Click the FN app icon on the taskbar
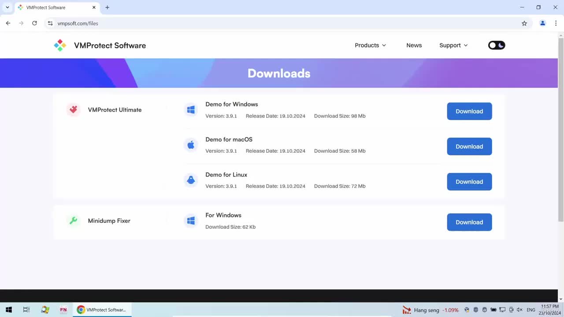 (63, 310)
